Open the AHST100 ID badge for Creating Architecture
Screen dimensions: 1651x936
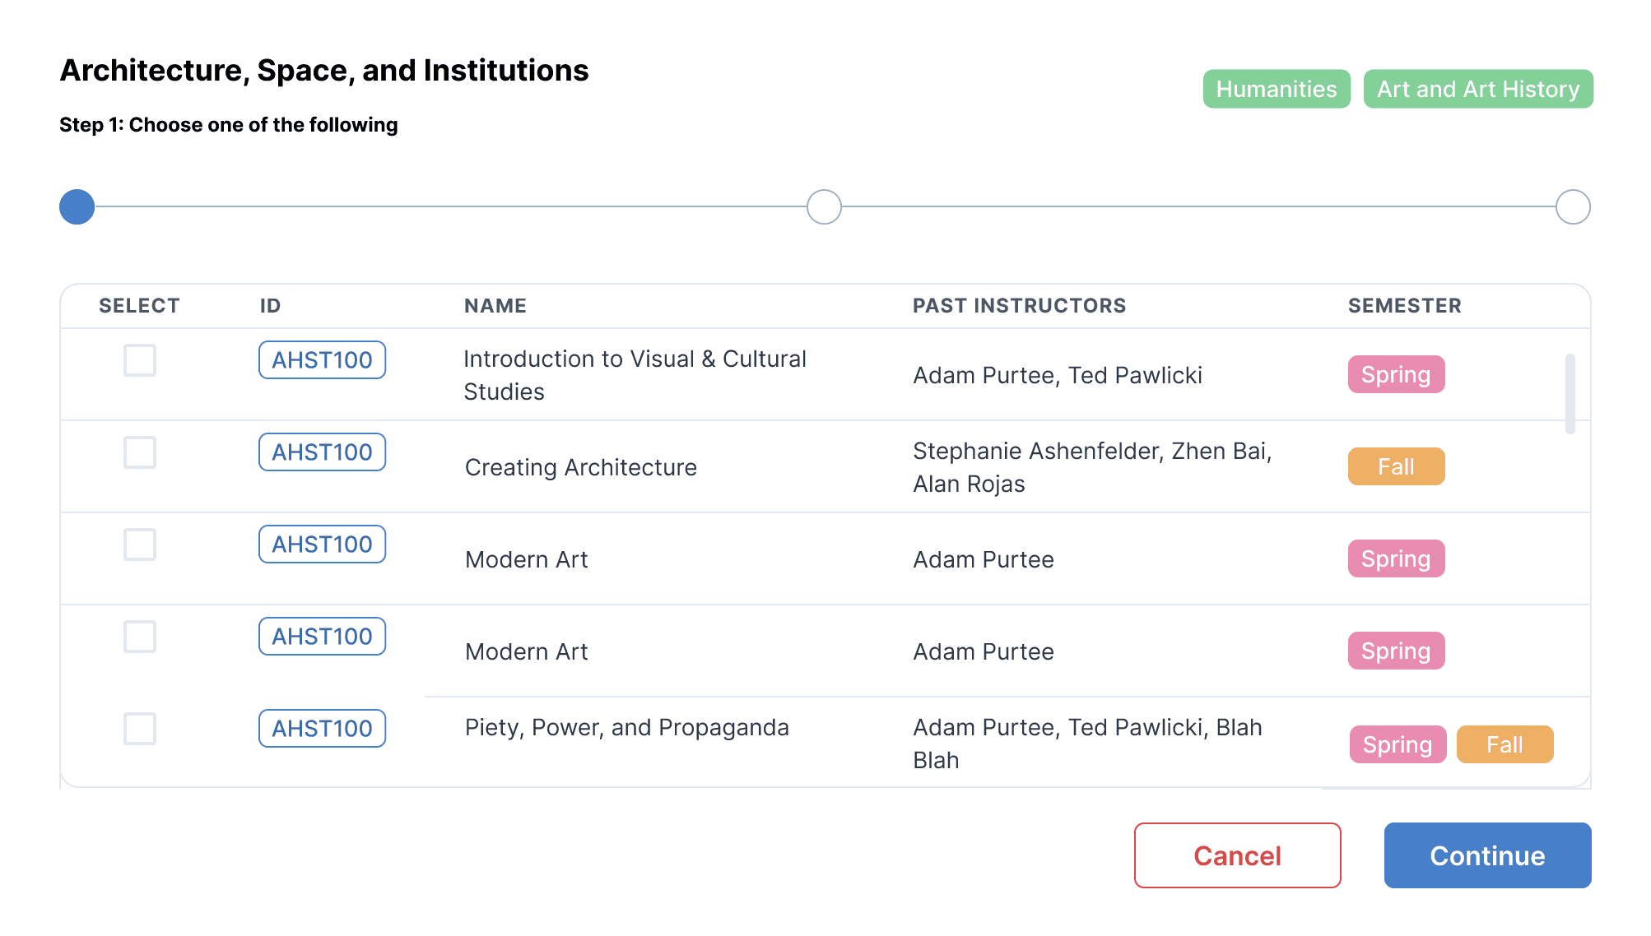point(322,452)
